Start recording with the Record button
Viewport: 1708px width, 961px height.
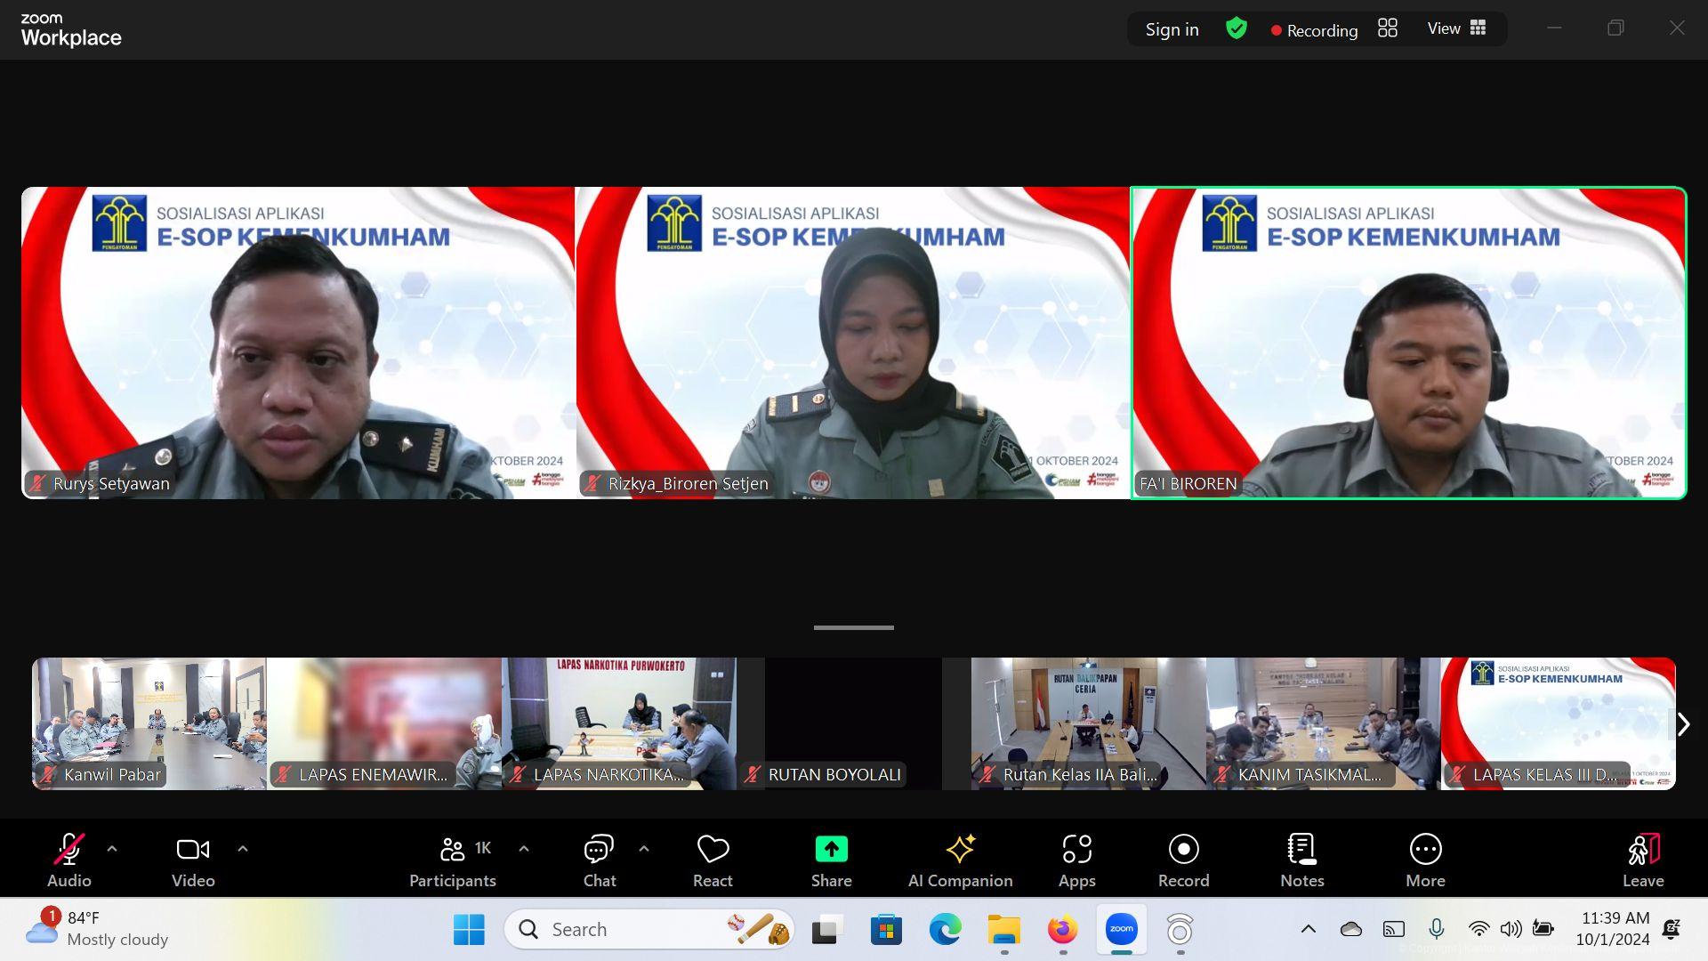(x=1184, y=860)
